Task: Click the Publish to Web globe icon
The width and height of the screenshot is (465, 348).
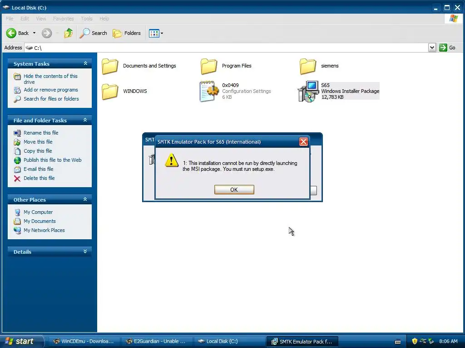Action: coord(17,160)
